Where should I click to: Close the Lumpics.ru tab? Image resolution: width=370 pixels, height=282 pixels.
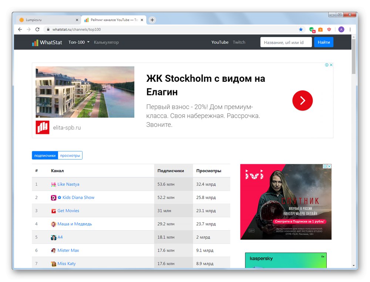coord(77,20)
